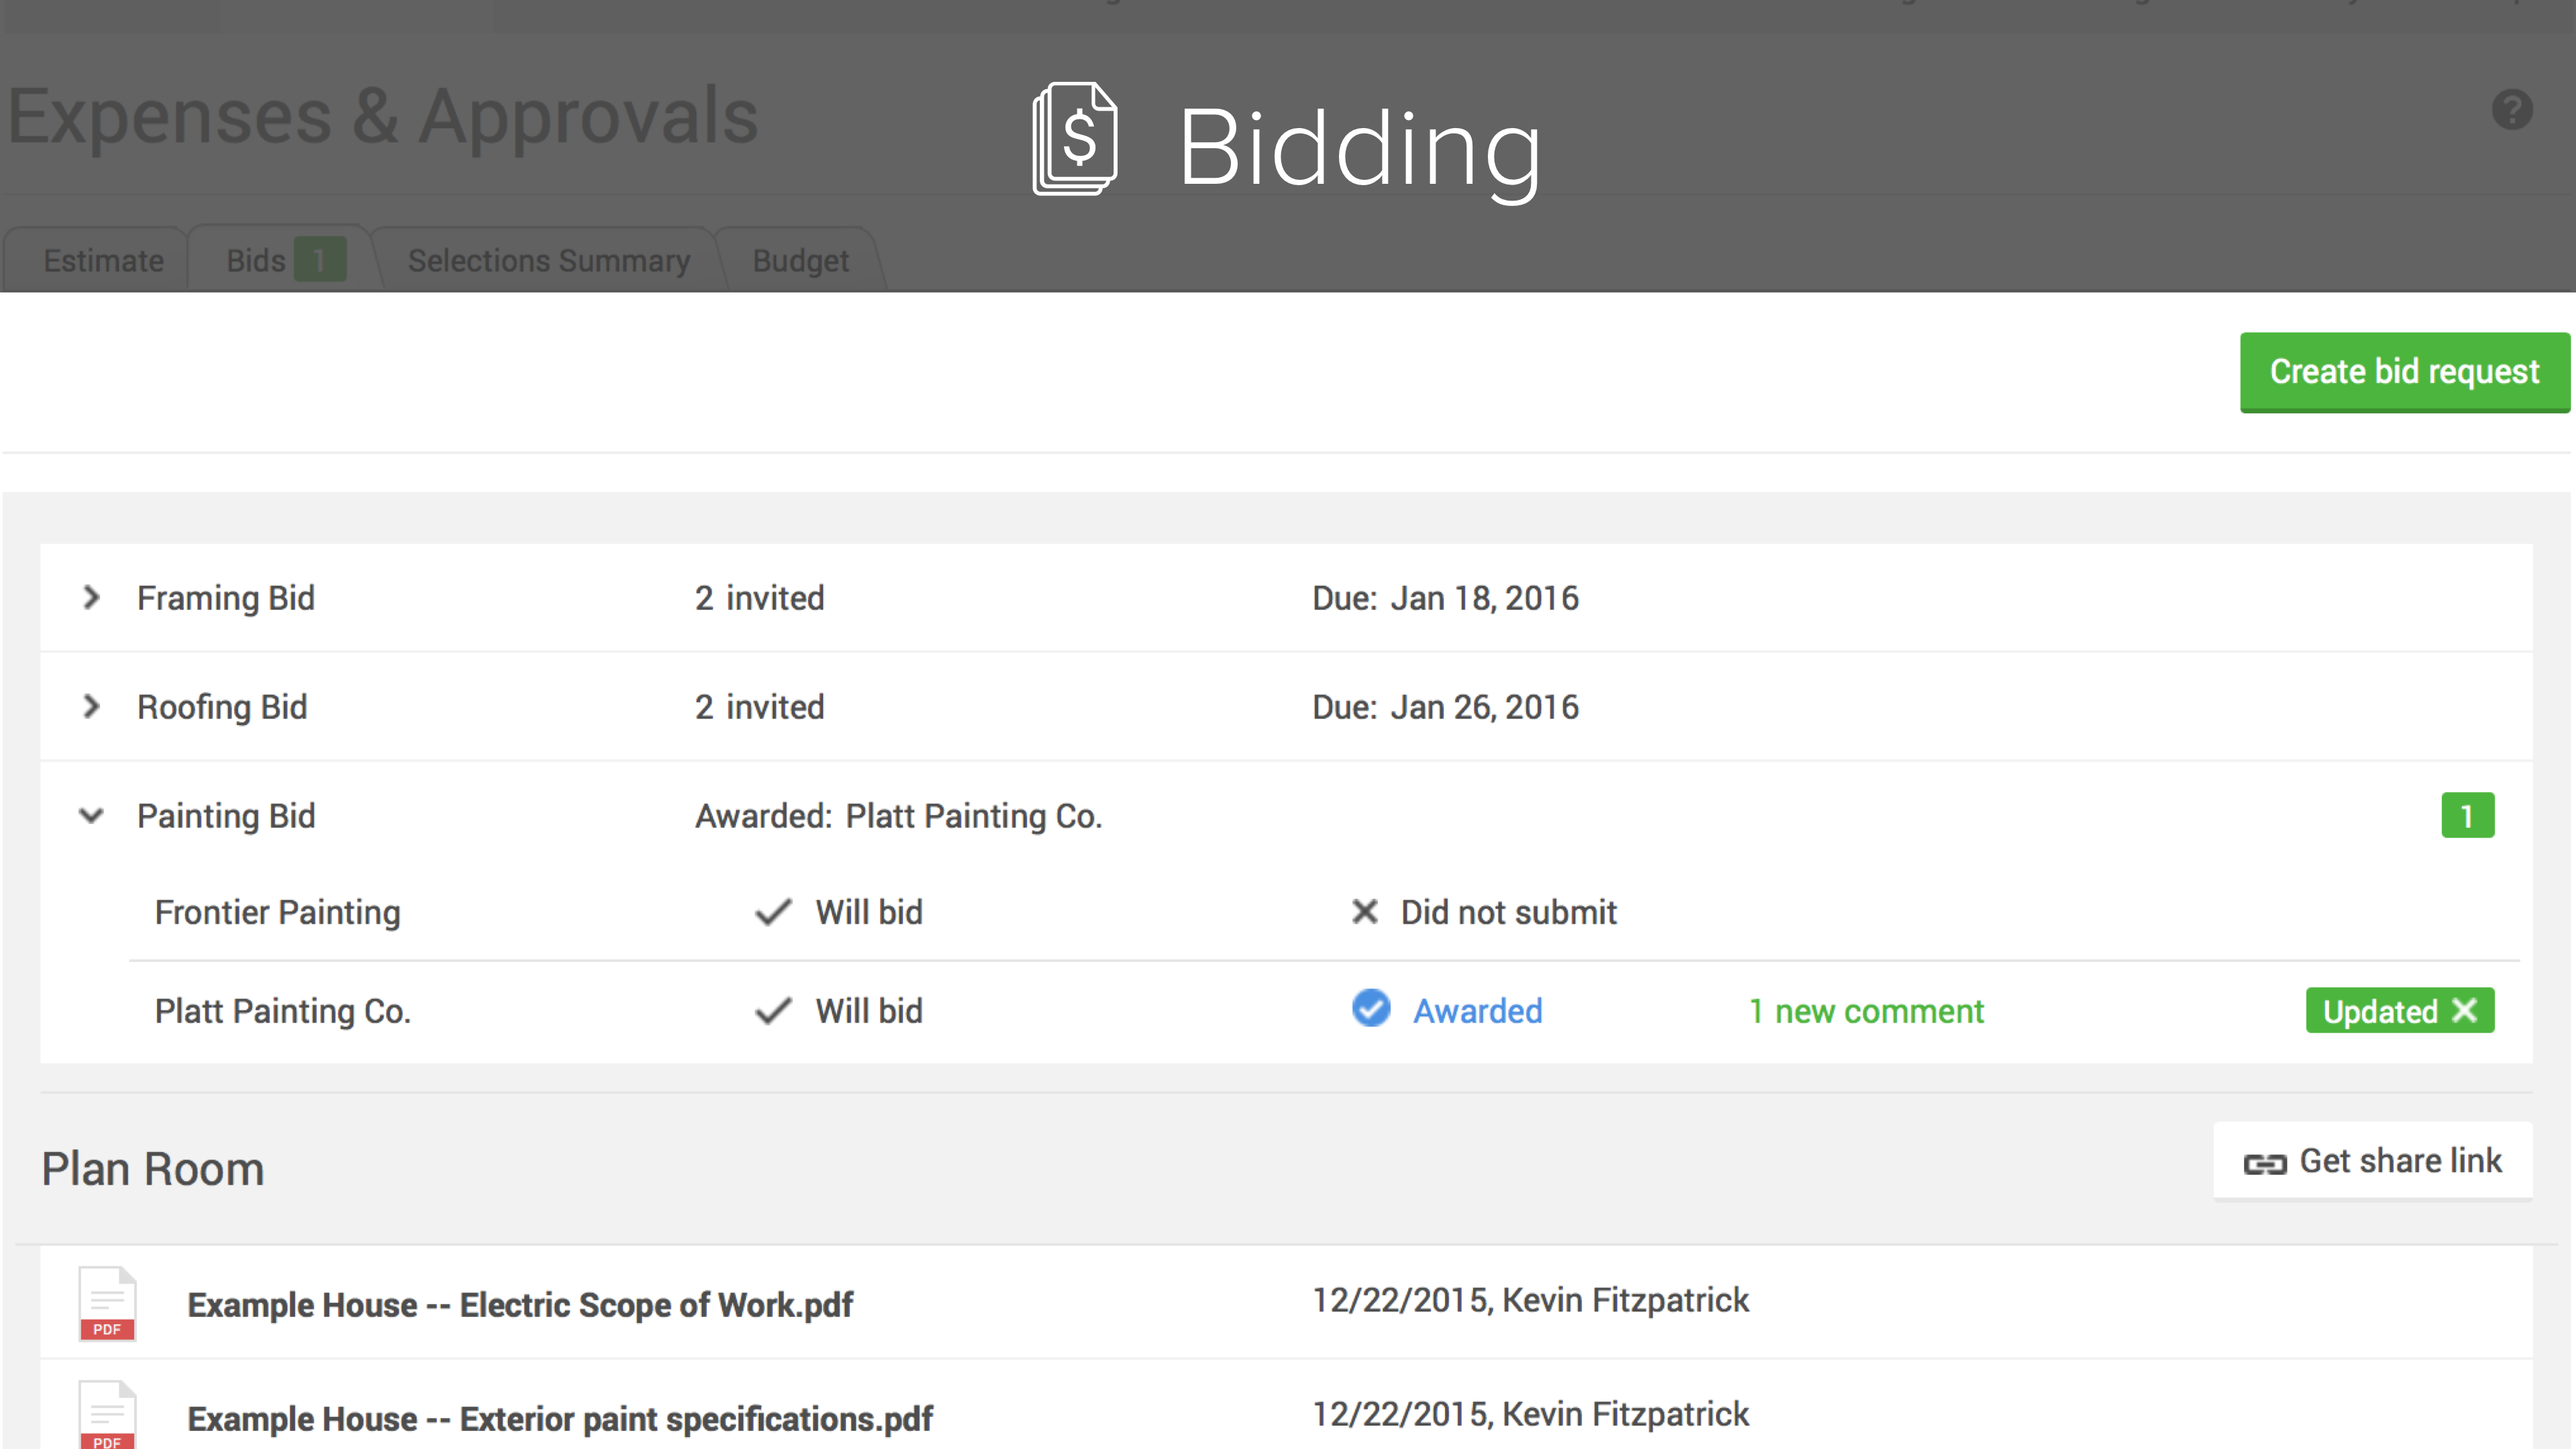Screen dimensions: 2576x1449
Task: Click the Did not submit X icon
Action: coord(1364,912)
